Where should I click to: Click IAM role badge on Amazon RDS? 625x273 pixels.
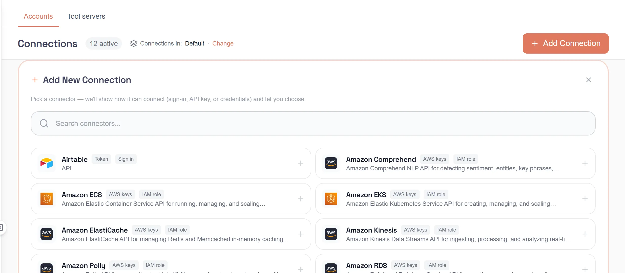437,265
